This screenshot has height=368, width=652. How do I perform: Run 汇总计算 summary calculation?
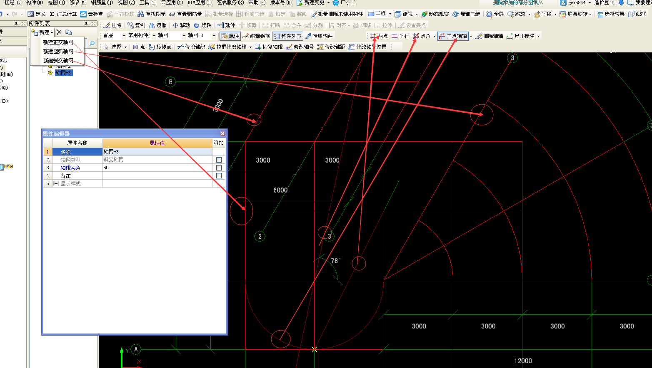63,14
